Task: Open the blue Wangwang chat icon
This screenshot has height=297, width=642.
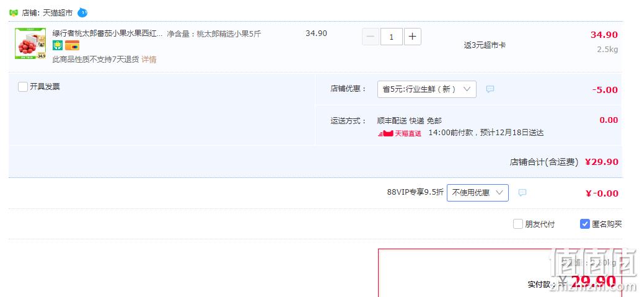Action: [82, 12]
